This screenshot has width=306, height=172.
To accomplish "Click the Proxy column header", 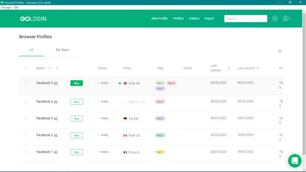I will (127, 68).
